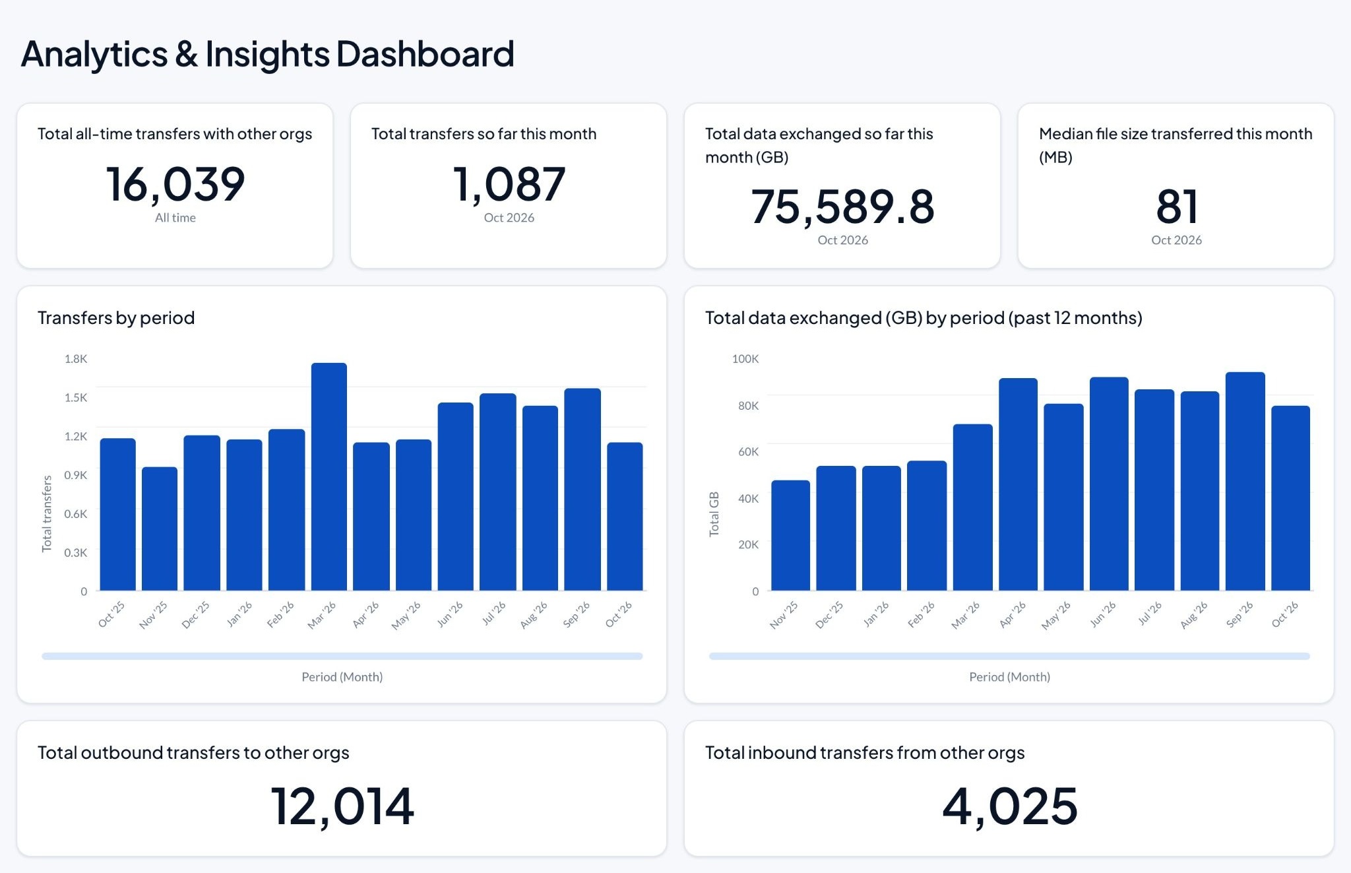Image resolution: width=1351 pixels, height=873 pixels.
Task: Select the Jun '26 bar in Total data exchanged chart
Action: [x=1109, y=484]
